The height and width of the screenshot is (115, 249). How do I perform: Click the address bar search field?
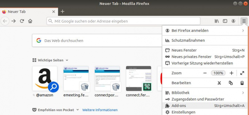[x=123, y=21]
